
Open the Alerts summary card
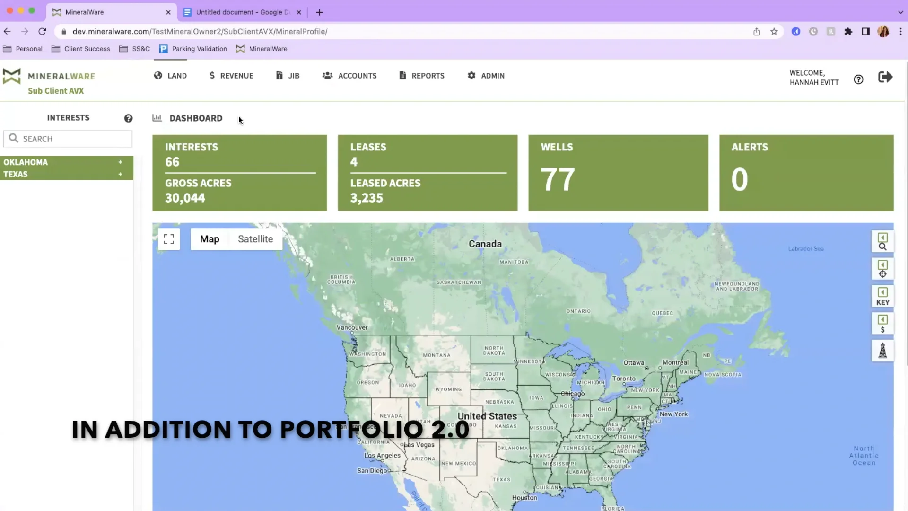click(806, 173)
